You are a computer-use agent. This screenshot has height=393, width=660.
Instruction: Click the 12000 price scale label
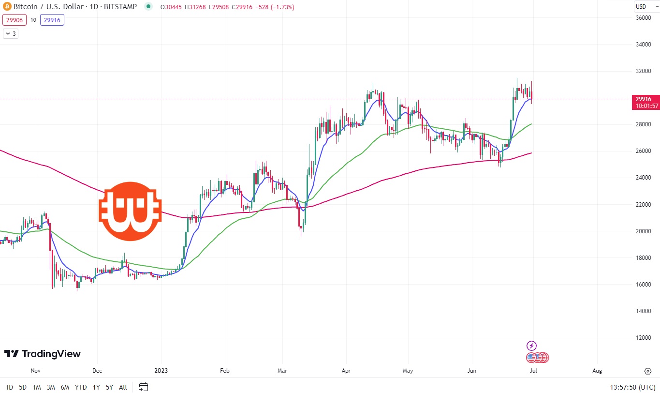643,338
